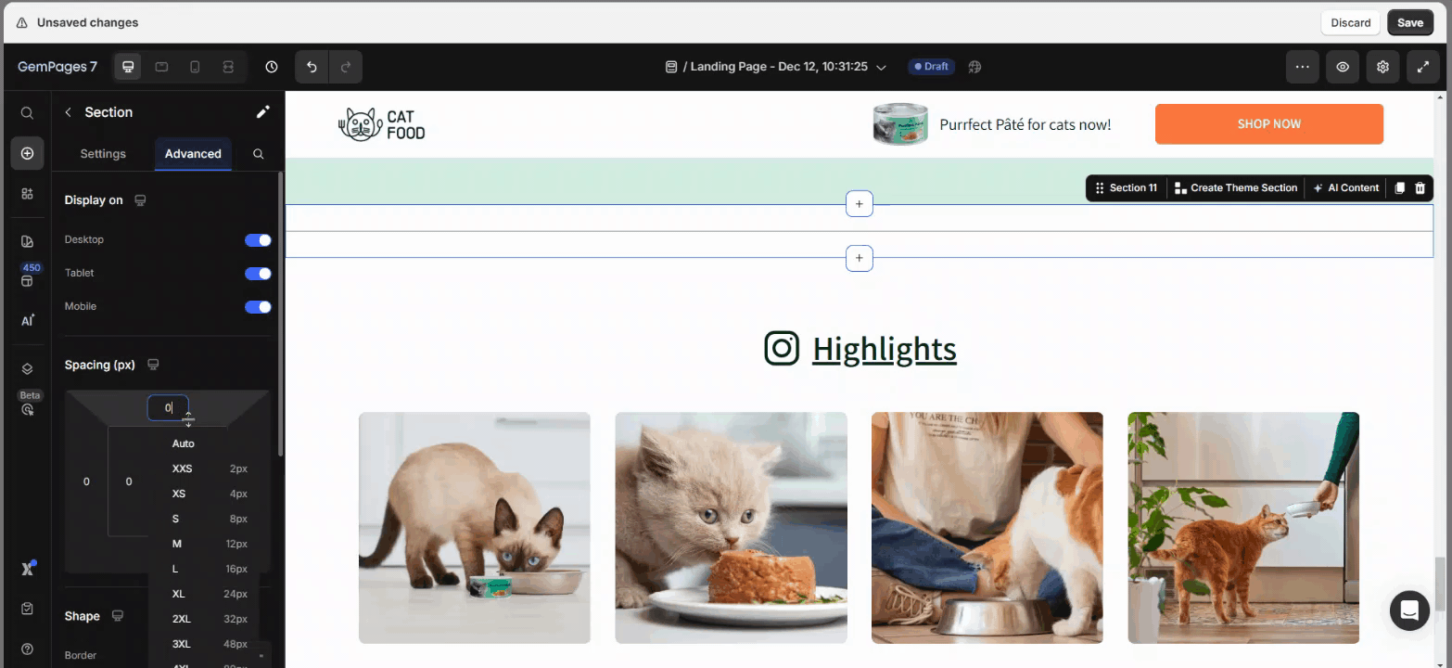The image size is (1452, 668).
Task: Expand the Landing Page title dropdown
Action: pyautogui.click(x=881, y=67)
